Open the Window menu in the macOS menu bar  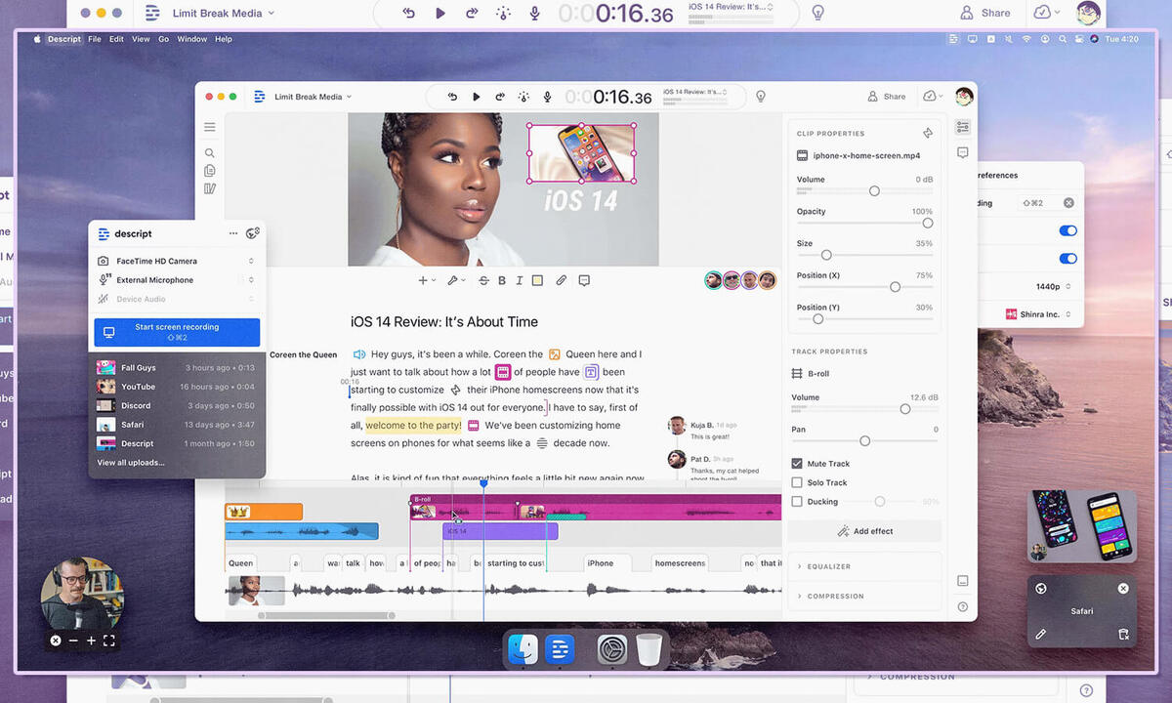click(191, 39)
